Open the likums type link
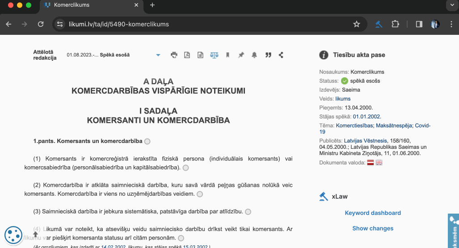 pos(343,99)
